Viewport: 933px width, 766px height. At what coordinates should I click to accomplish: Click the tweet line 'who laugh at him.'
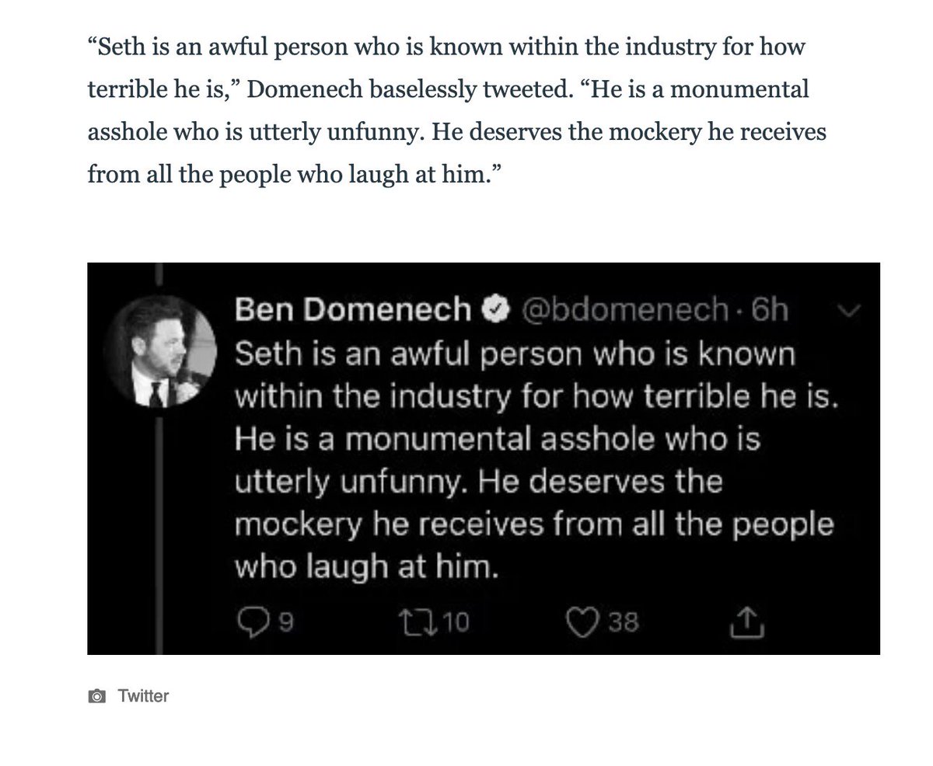[365, 567]
